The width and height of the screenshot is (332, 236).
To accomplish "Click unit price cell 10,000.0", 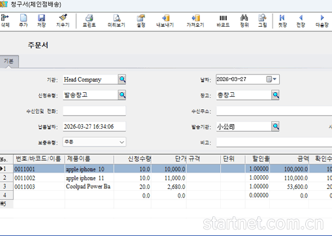I will (x=169, y=169).
